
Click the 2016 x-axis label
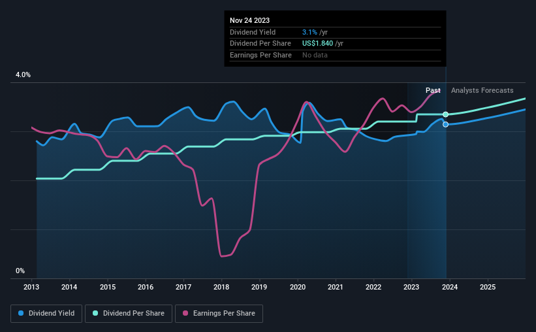pyautogui.click(x=146, y=287)
